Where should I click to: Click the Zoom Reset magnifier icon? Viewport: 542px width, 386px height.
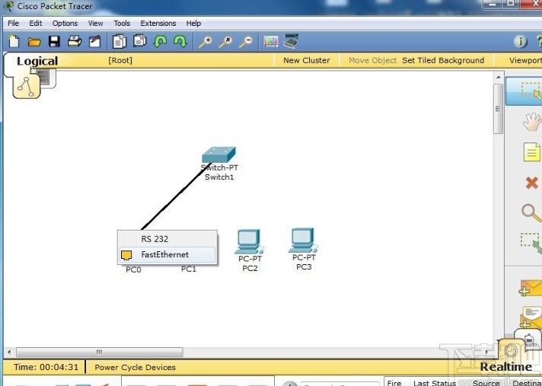225,42
